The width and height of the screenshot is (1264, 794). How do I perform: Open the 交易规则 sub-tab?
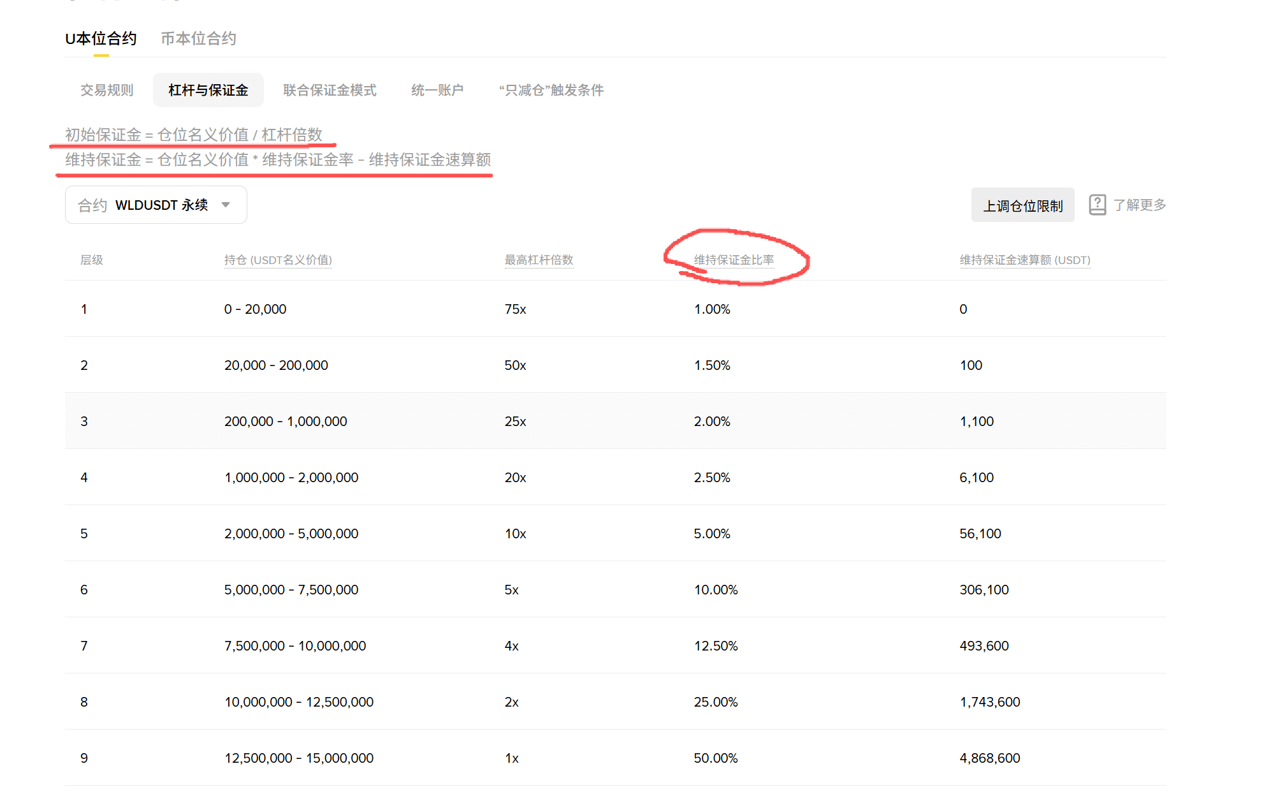tap(106, 90)
